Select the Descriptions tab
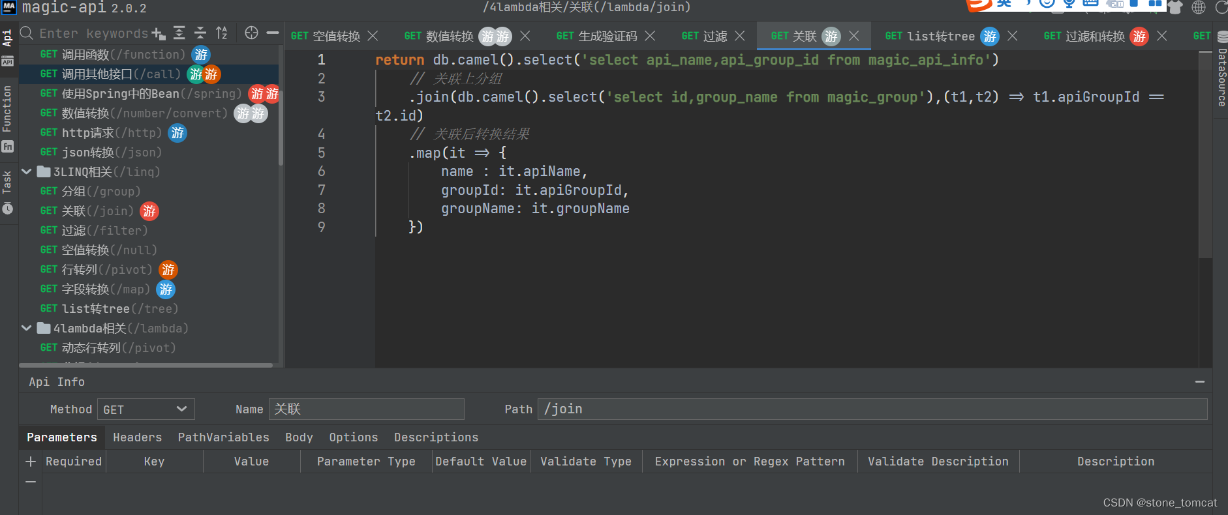 pos(437,437)
